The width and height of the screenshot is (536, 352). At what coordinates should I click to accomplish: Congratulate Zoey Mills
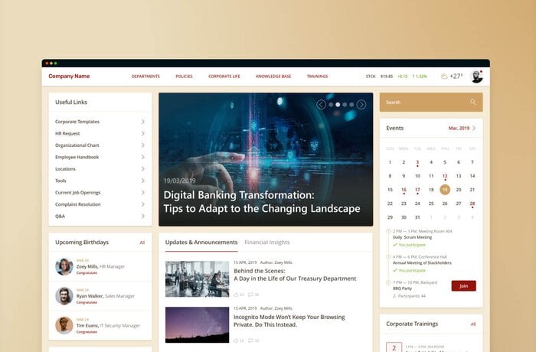point(87,273)
